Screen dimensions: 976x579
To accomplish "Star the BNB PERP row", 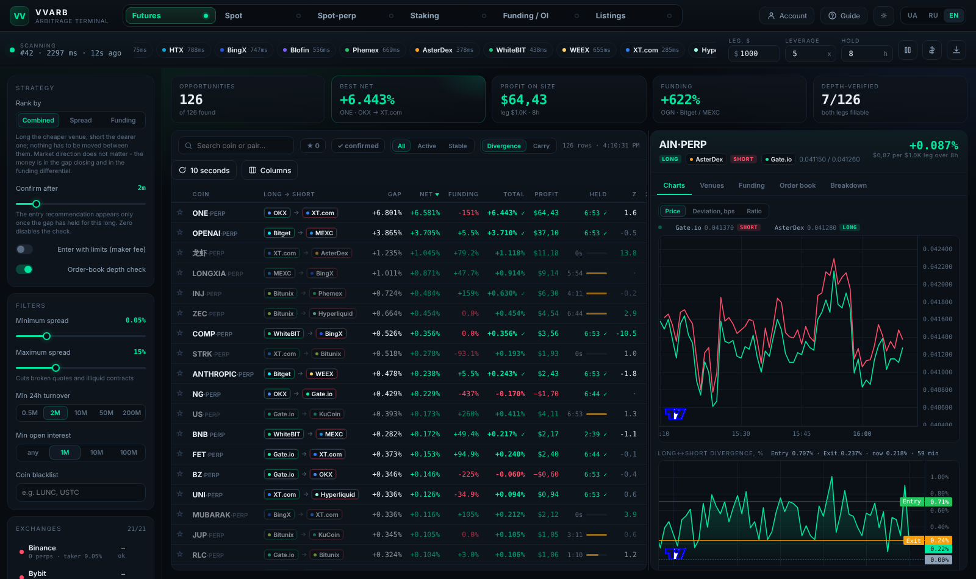I will coord(180,434).
